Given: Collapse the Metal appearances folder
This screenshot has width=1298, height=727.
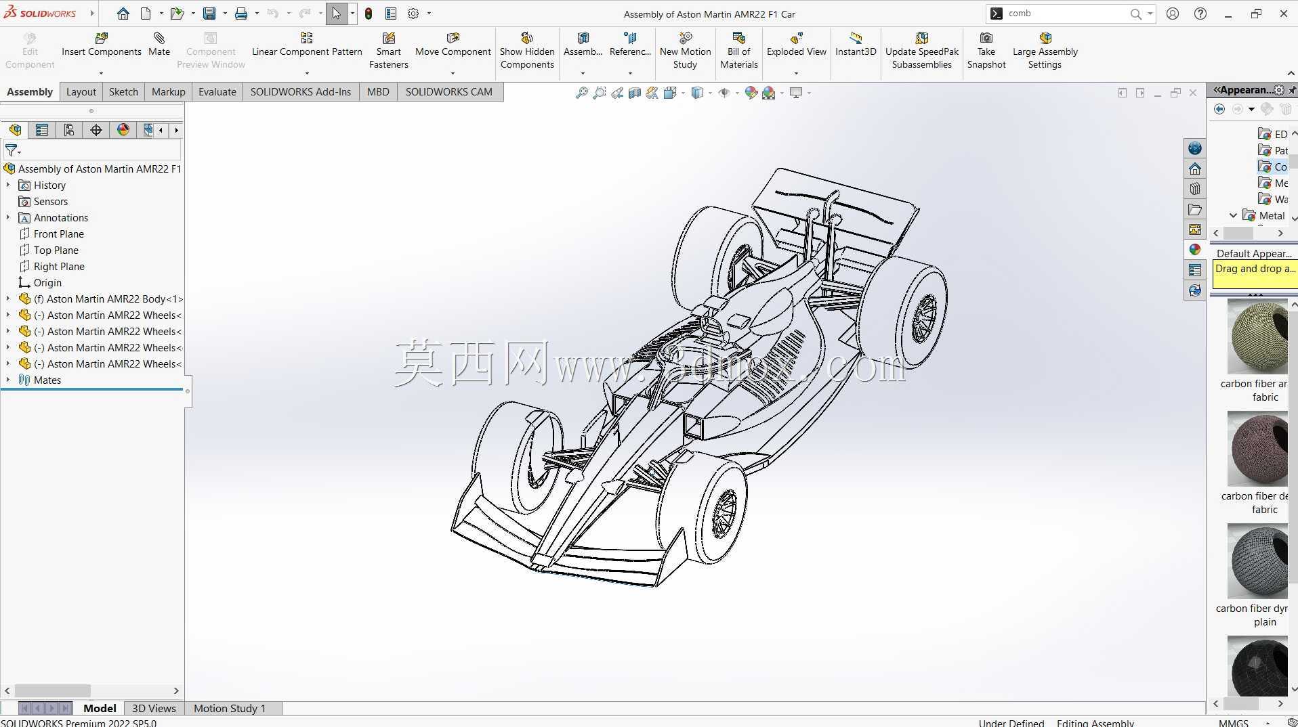Looking at the screenshot, I should (x=1233, y=215).
